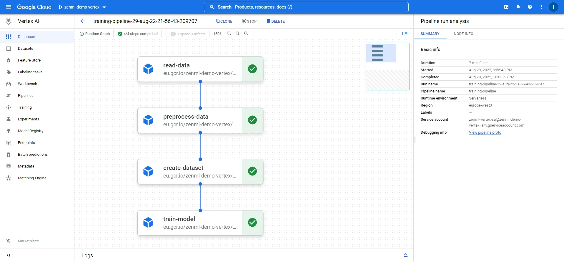
Task: Select the read-data pipeline node
Action: coord(200,69)
